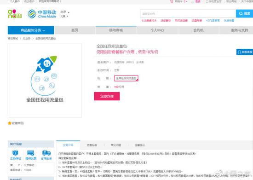Click the pink price text 100元/月
The width and height of the screenshot is (253, 180).
click(119, 87)
